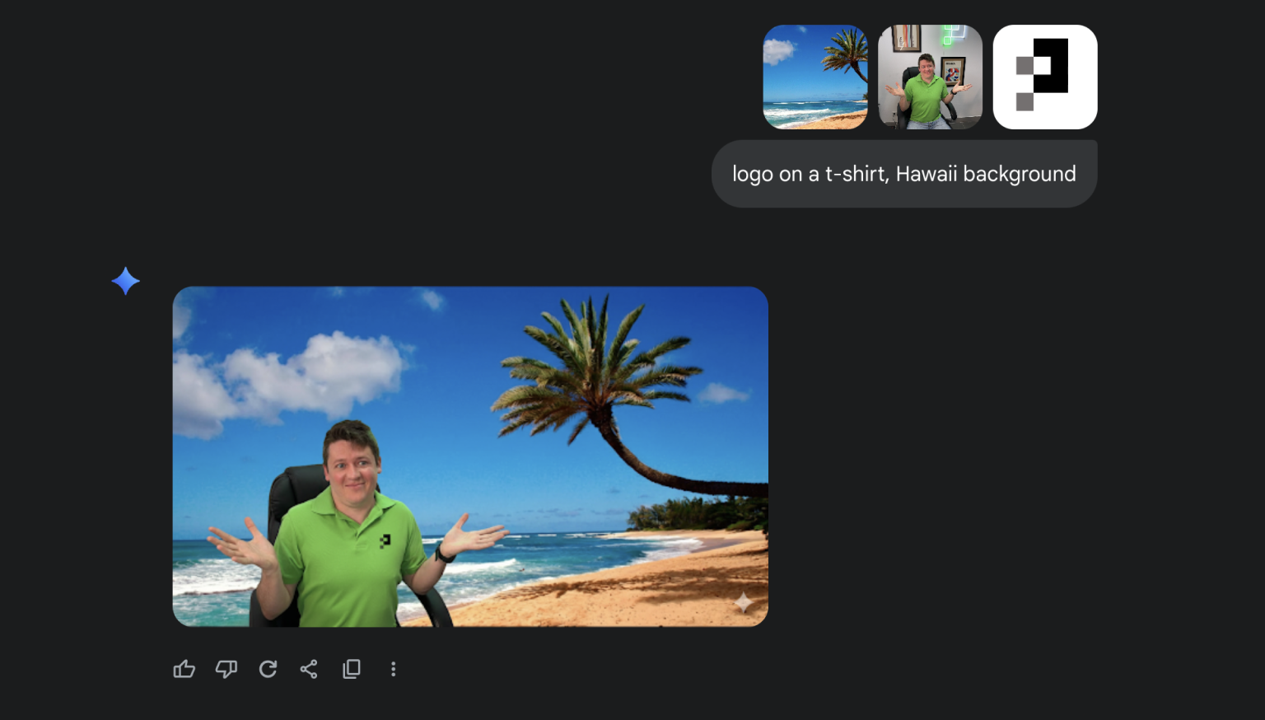Open the man in green shirt thumbnail
This screenshot has width=1265, height=720.
[930, 77]
